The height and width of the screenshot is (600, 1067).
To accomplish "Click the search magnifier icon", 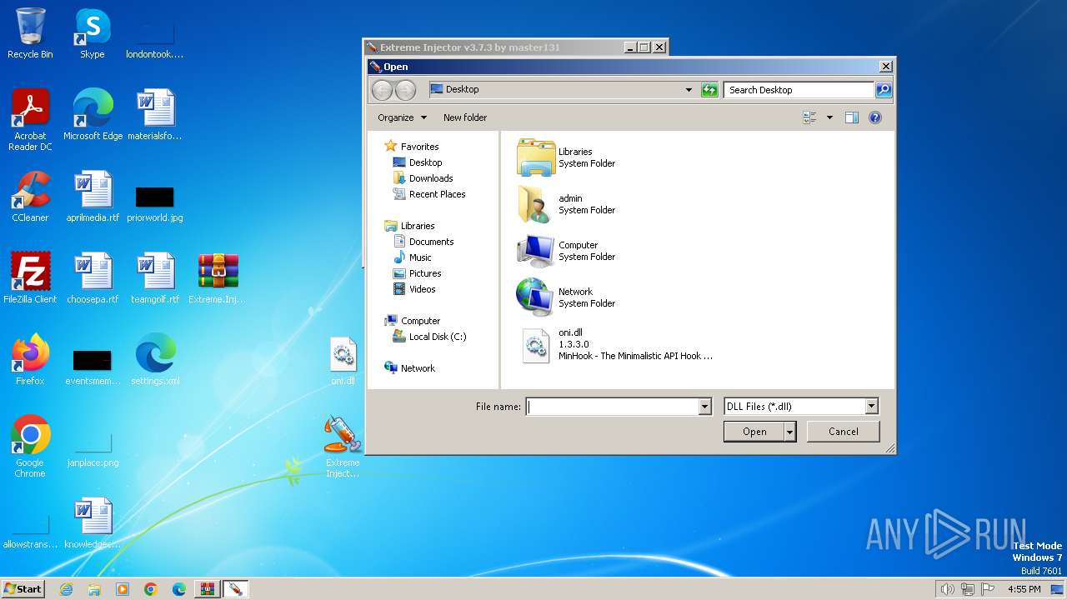I will click(x=884, y=90).
